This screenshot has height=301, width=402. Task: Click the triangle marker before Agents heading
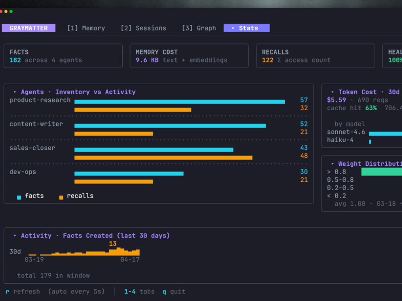pos(15,92)
